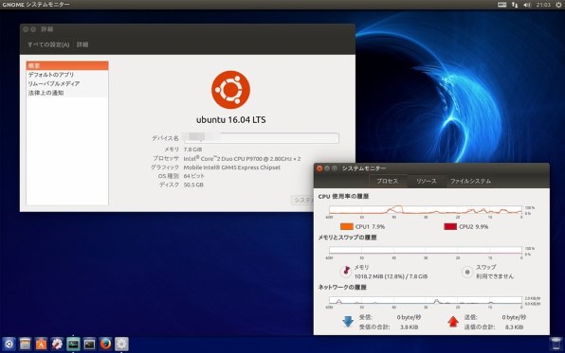Click the 利用できません swap status text

click(495, 276)
